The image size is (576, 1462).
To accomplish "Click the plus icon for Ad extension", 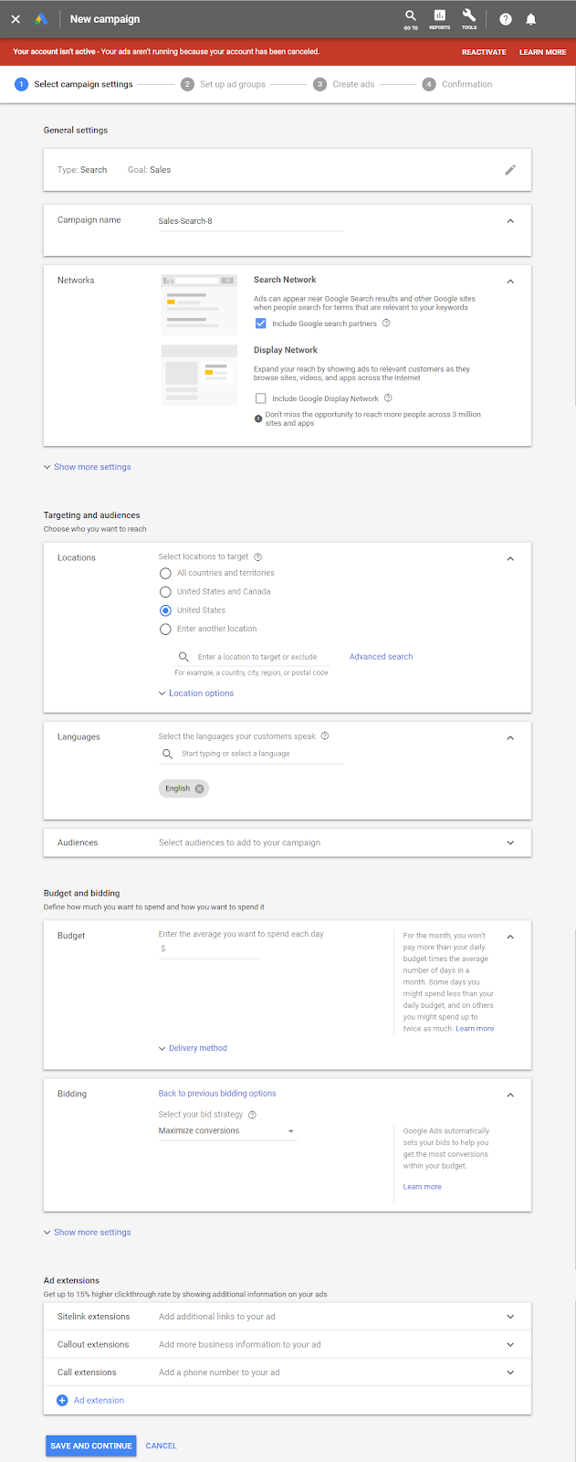I will (62, 1400).
